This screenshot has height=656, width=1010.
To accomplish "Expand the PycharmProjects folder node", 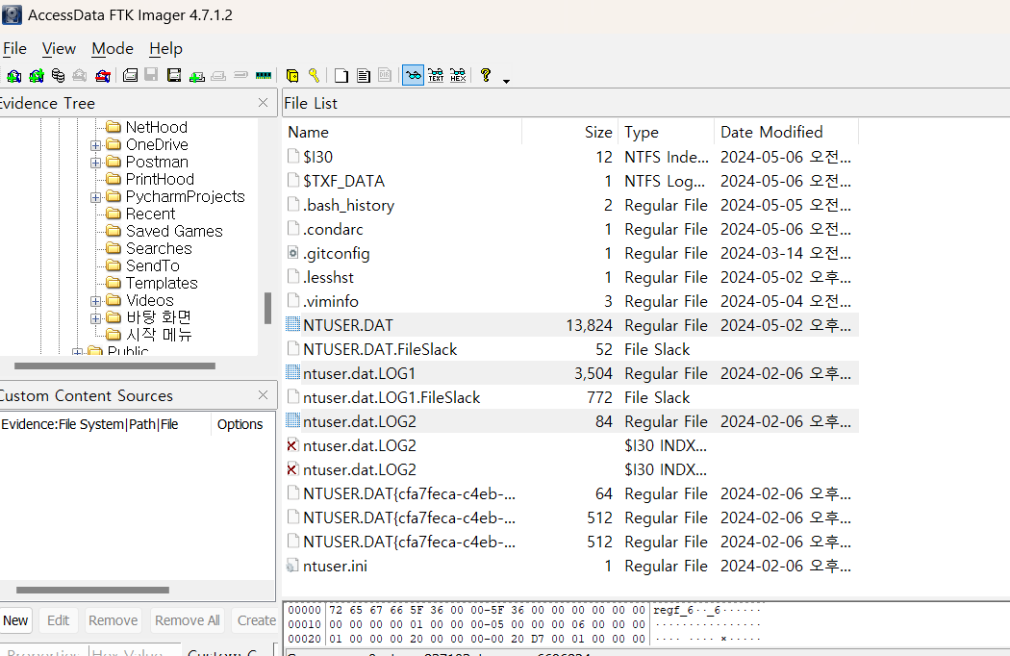I will click(95, 197).
